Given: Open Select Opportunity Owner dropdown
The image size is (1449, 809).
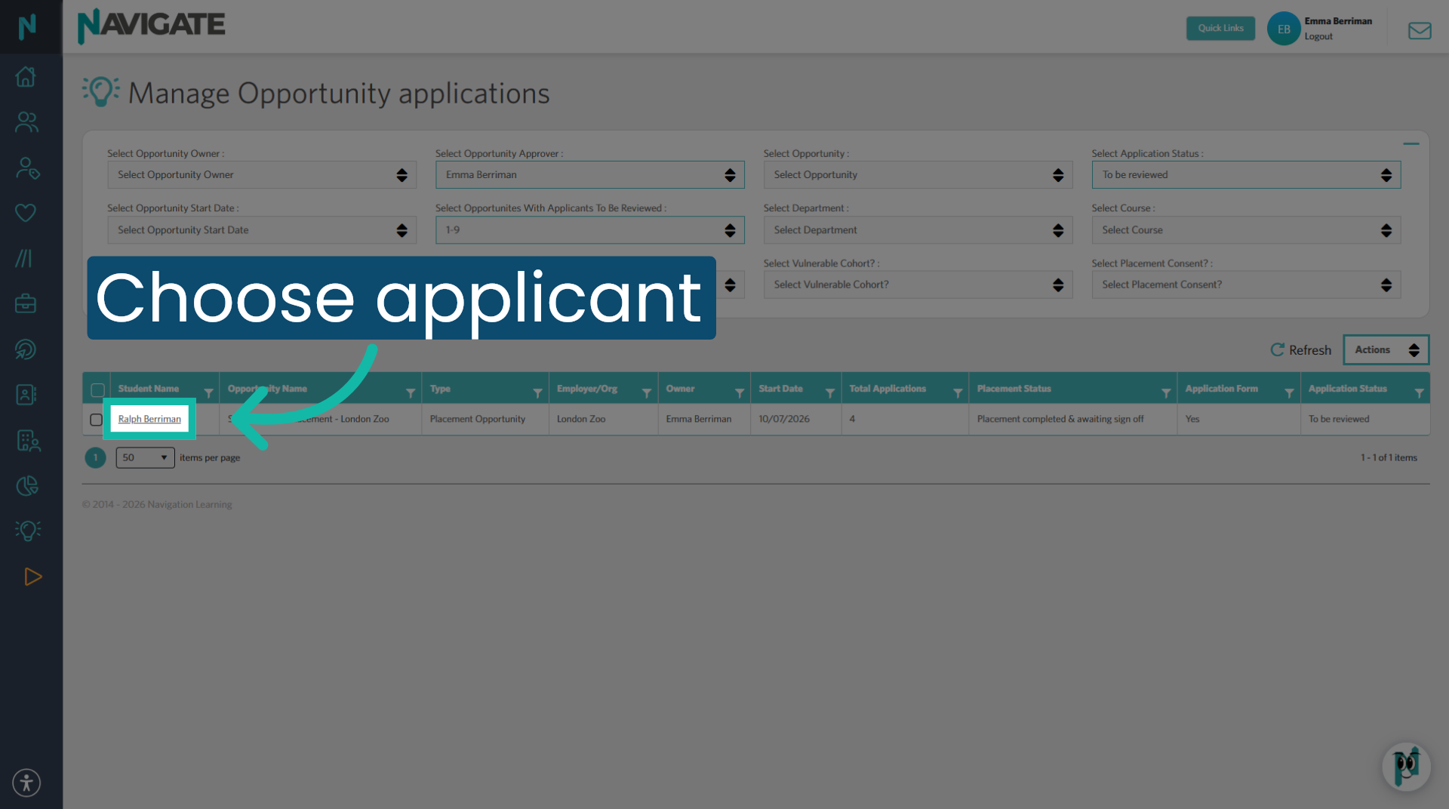Looking at the screenshot, I should coord(262,175).
